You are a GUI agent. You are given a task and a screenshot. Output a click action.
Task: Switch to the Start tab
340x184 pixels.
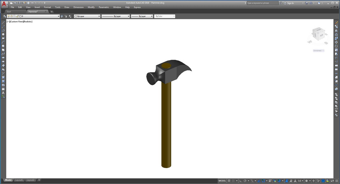point(9,11)
